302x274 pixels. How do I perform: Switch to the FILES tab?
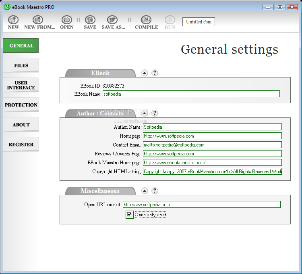[x=21, y=65]
